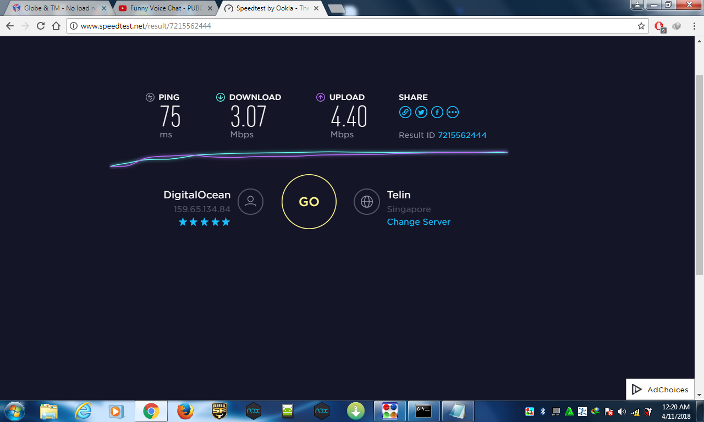Launch Firefox from the taskbar
This screenshot has height=422, width=704.
185,411
